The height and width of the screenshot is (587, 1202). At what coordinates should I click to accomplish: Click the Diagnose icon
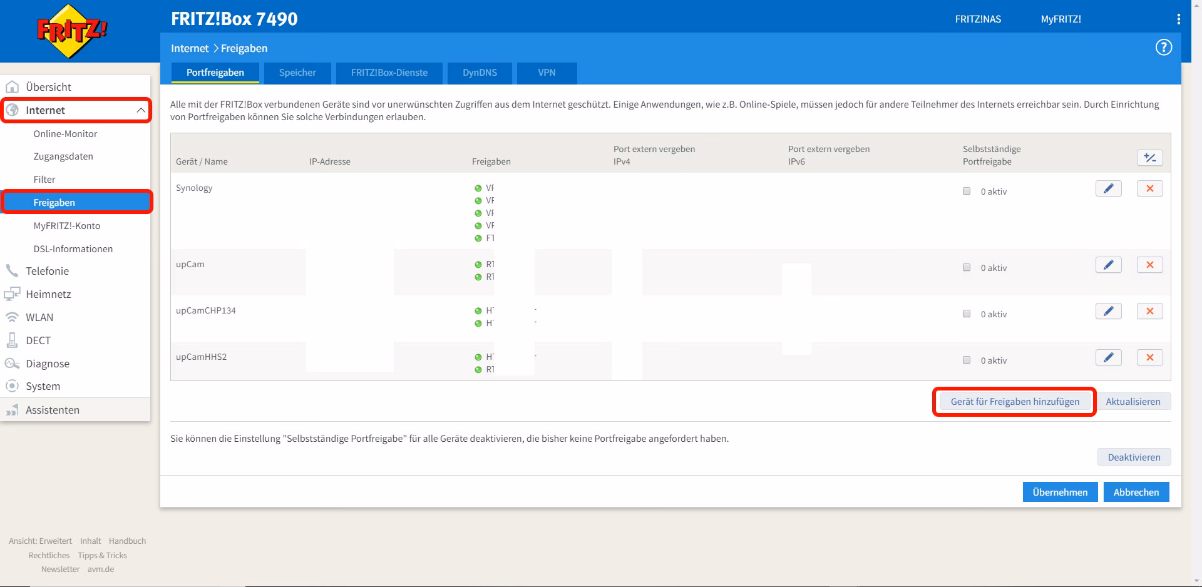[12, 364]
